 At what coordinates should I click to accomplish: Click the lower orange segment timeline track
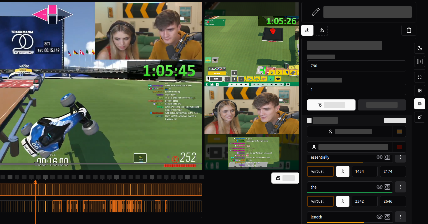tap(101, 206)
